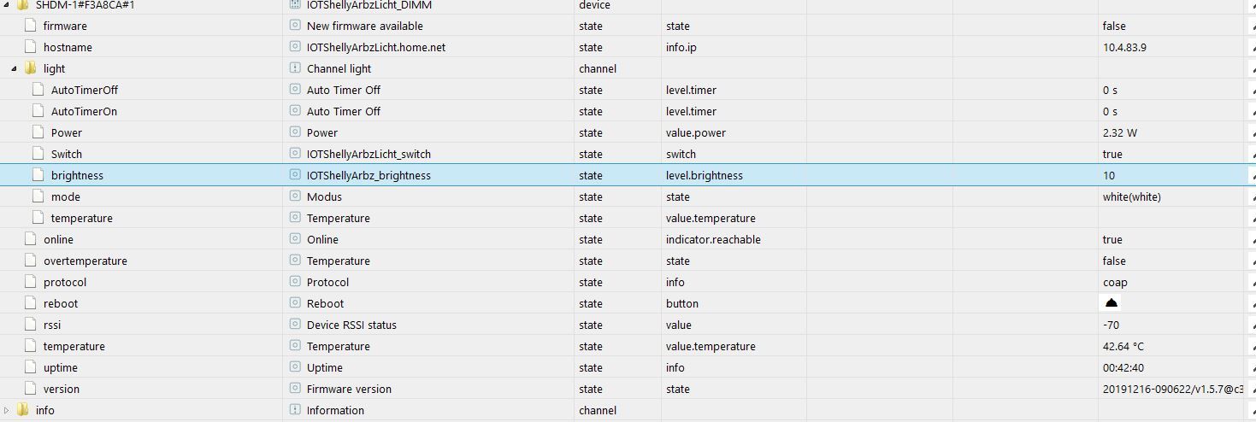
Task: Click the file icon next to rssi
Action: (31, 325)
